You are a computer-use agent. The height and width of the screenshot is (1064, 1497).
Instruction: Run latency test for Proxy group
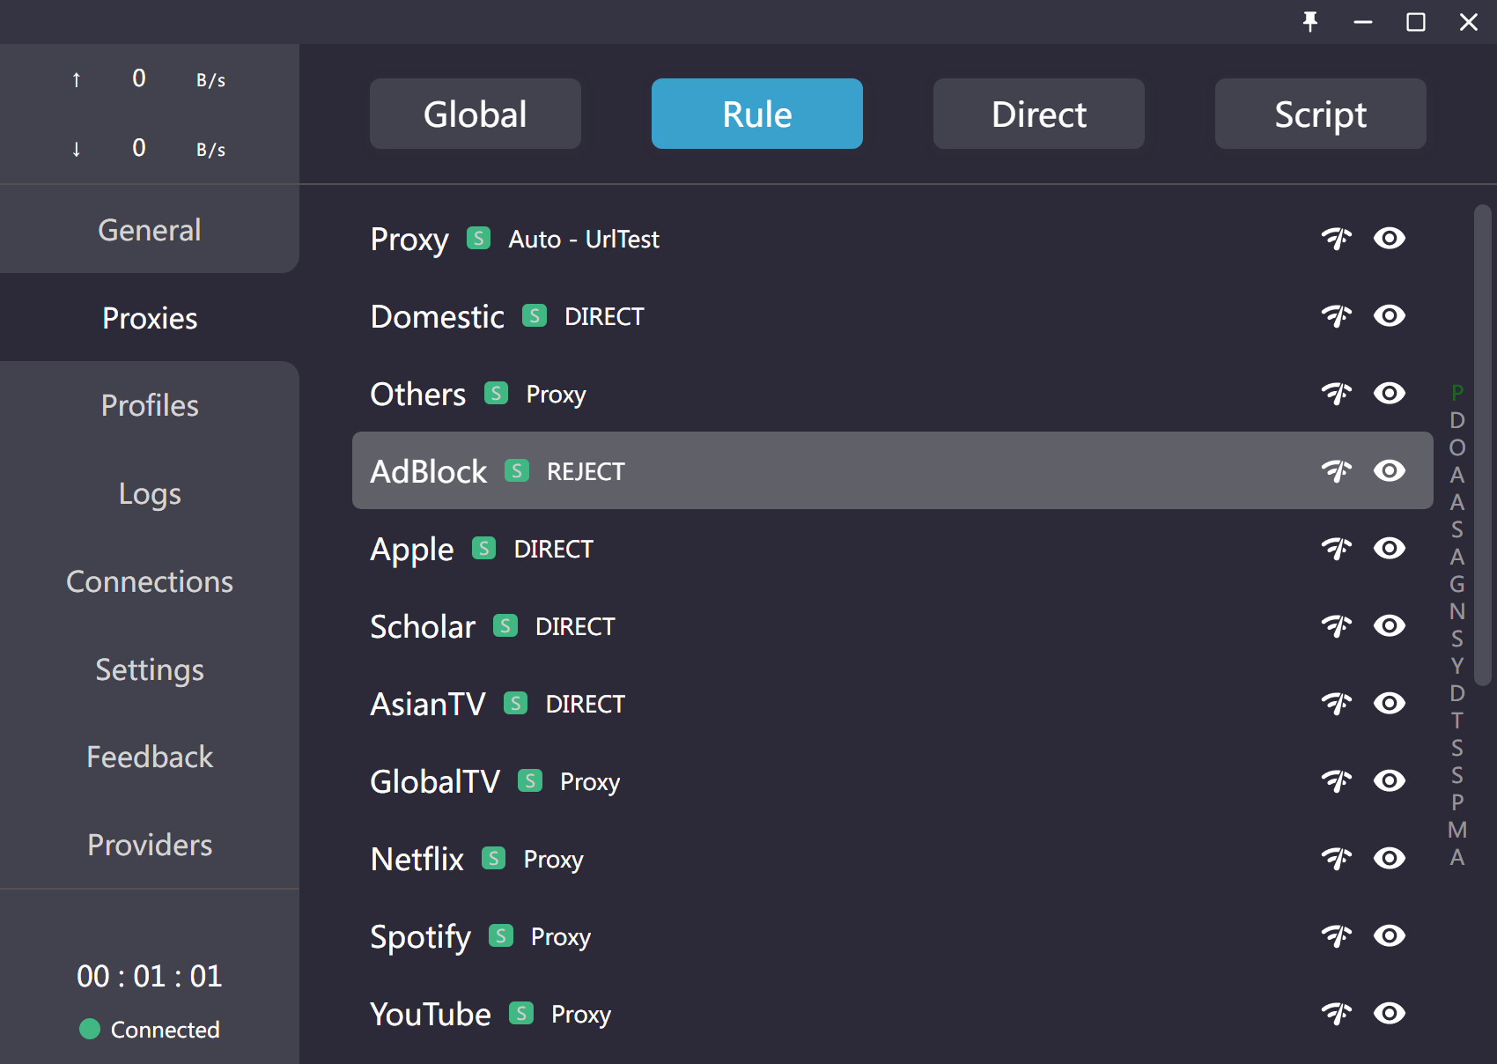[1336, 239]
